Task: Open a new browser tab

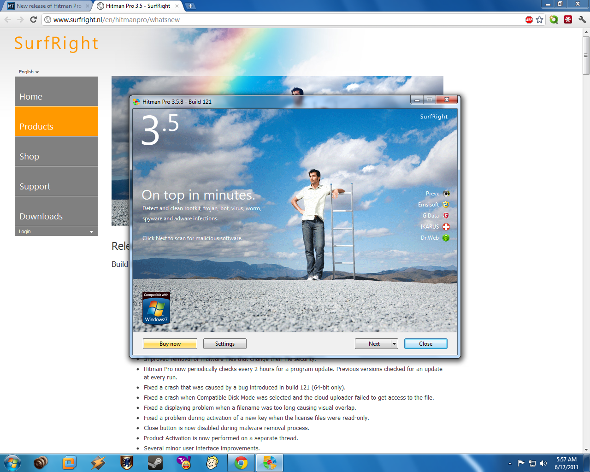Action: (x=190, y=6)
